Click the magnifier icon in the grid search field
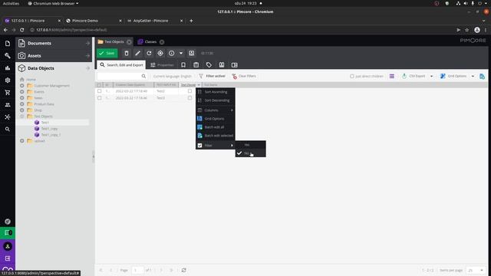This screenshot has height=276, width=491. coord(143,76)
